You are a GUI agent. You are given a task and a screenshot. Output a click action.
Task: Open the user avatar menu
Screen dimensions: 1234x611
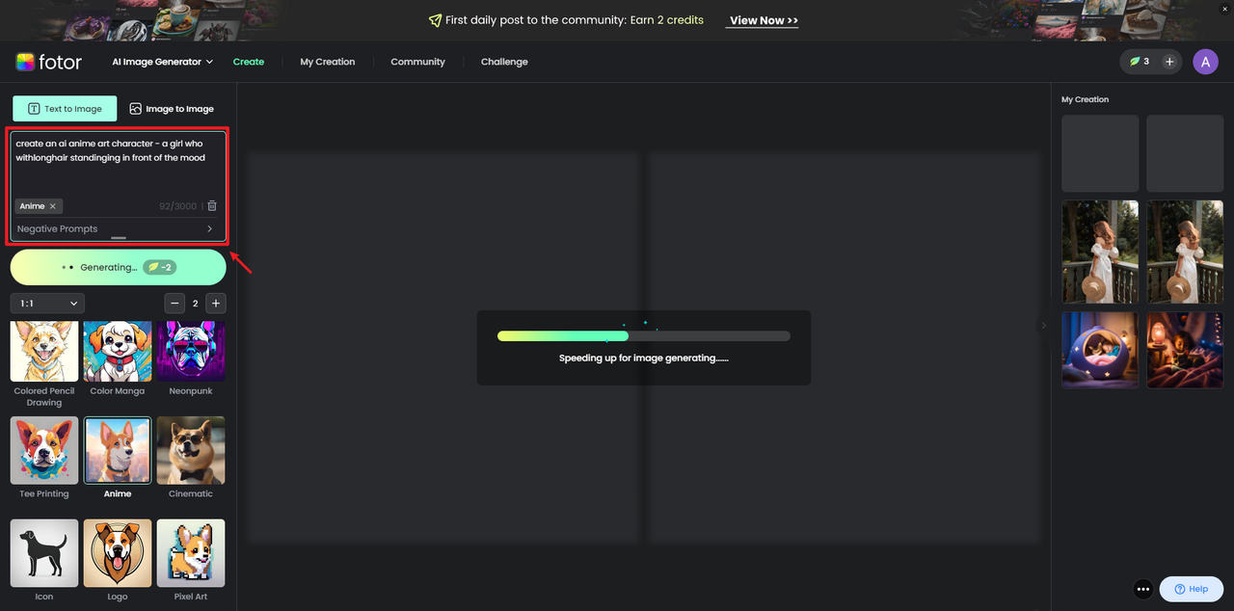point(1205,62)
